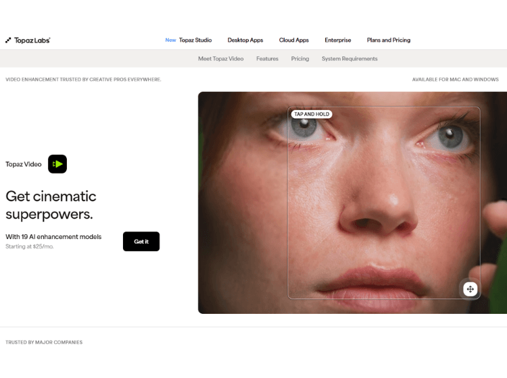Click the green Topaz Video app icon
Image resolution: width=507 pixels, height=378 pixels.
(57, 164)
